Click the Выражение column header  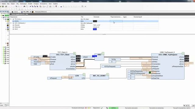(45, 17)
